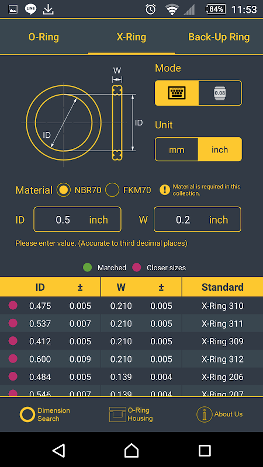263x467 pixels.
Task: Open Dimension Search ring icon
Action: click(27, 414)
